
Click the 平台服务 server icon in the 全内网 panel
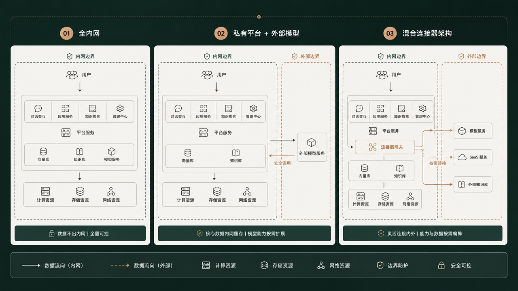(x=66, y=133)
